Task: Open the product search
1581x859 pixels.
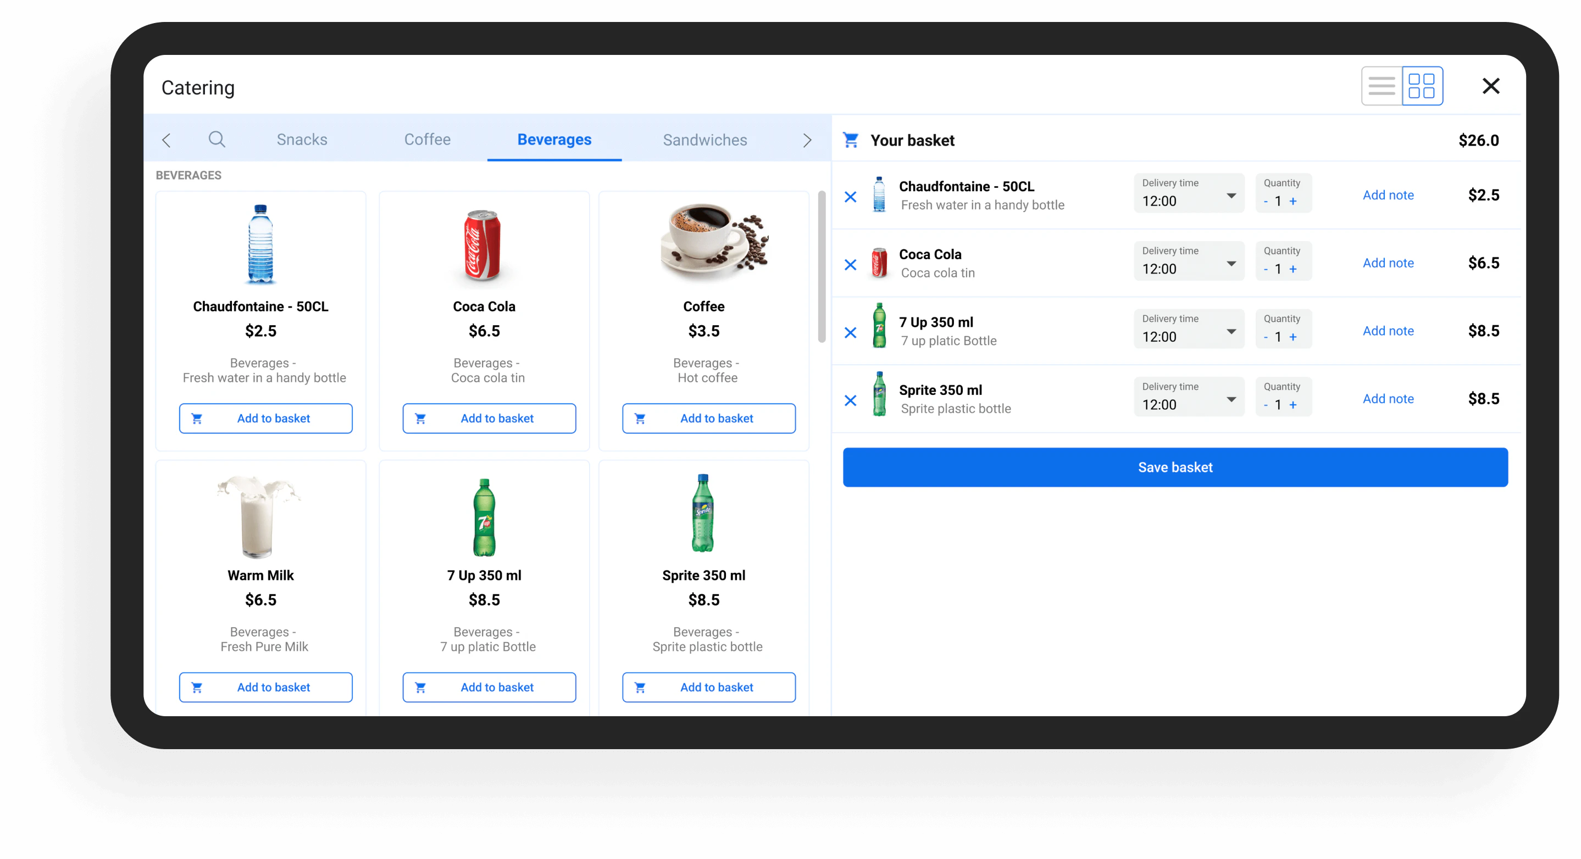Action: coord(217,140)
